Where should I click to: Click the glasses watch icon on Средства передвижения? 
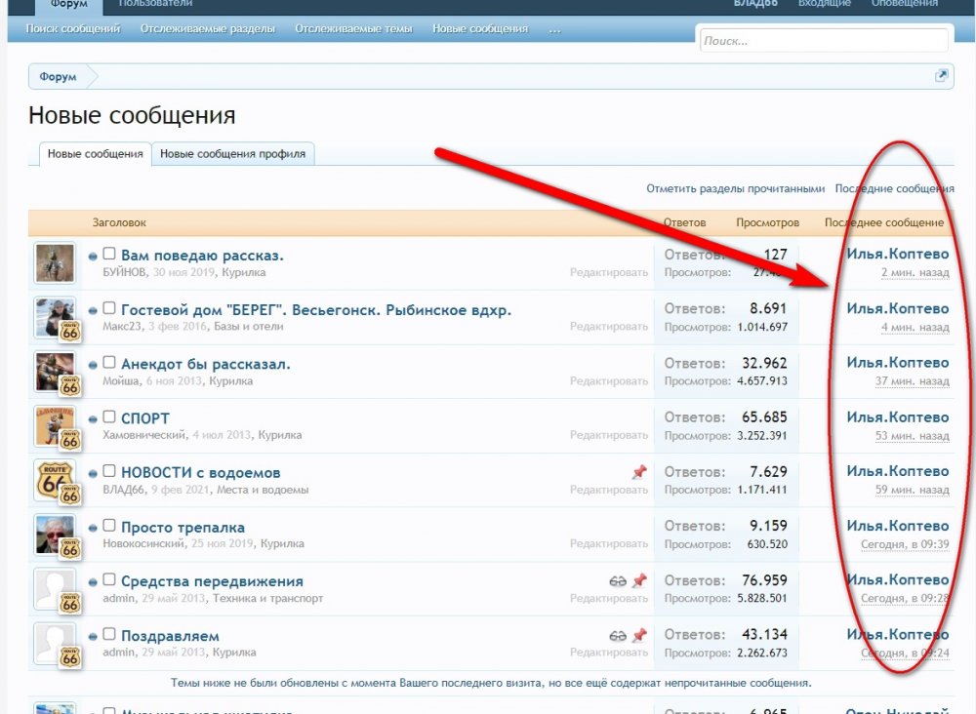point(618,581)
